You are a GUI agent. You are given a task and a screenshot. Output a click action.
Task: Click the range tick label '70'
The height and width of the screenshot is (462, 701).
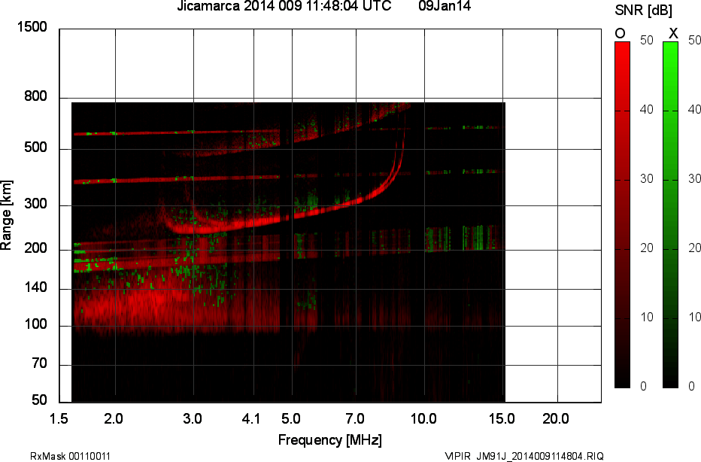coord(40,363)
